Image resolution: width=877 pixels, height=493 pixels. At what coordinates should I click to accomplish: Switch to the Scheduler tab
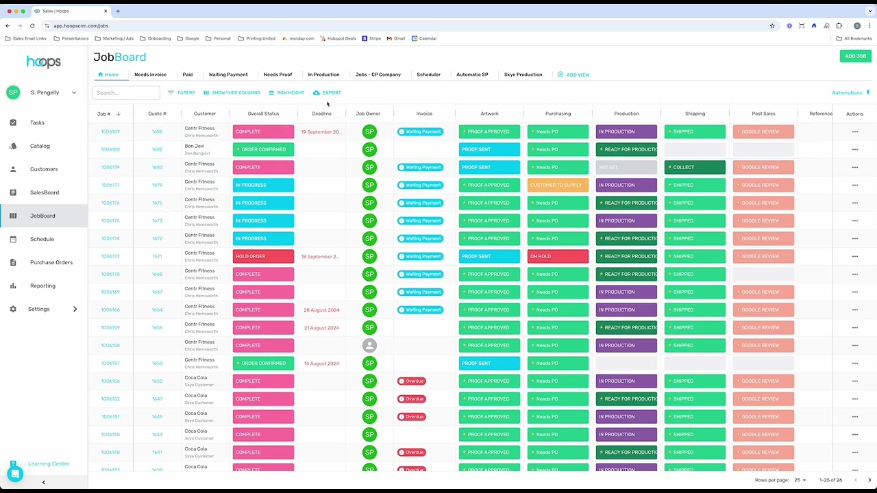tap(428, 75)
